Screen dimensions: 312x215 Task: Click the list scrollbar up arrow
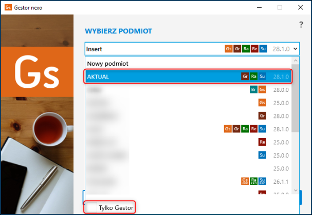coord(296,61)
